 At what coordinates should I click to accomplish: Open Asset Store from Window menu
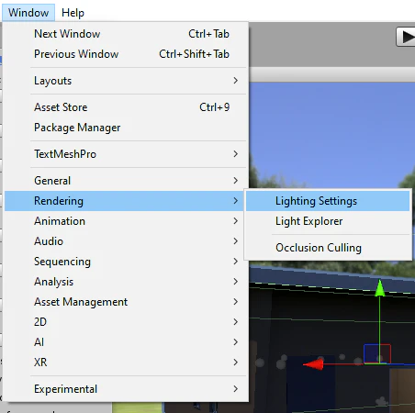(126, 107)
